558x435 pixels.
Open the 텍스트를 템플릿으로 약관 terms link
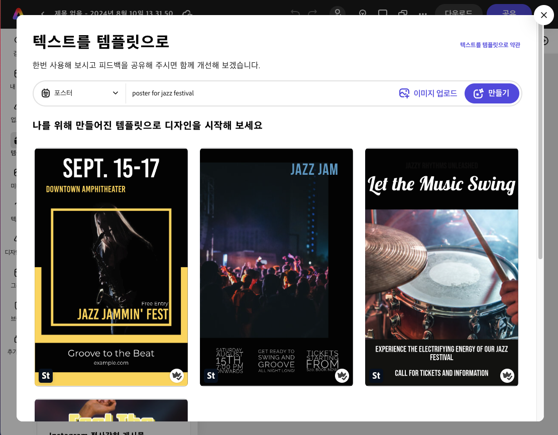pyautogui.click(x=490, y=45)
